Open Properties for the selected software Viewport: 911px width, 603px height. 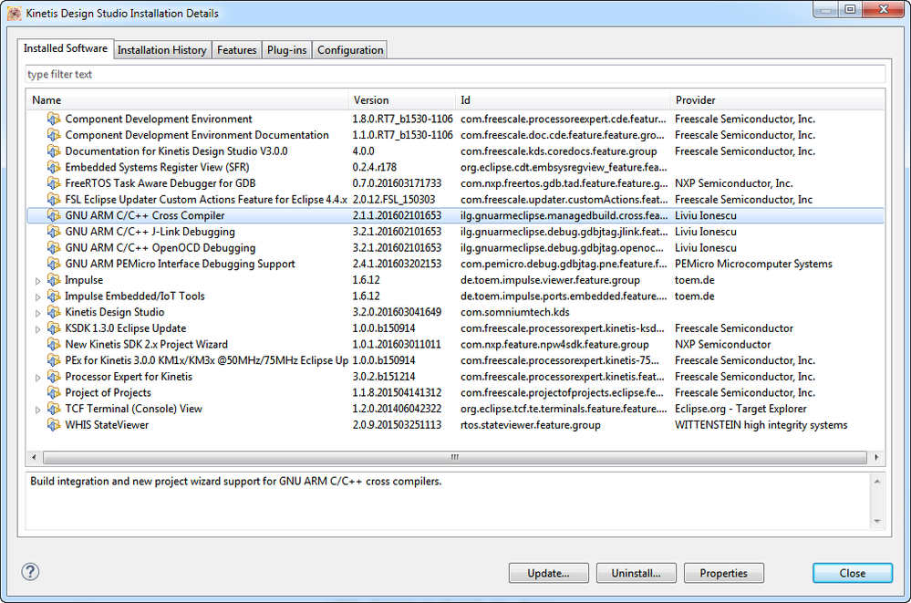pos(724,573)
